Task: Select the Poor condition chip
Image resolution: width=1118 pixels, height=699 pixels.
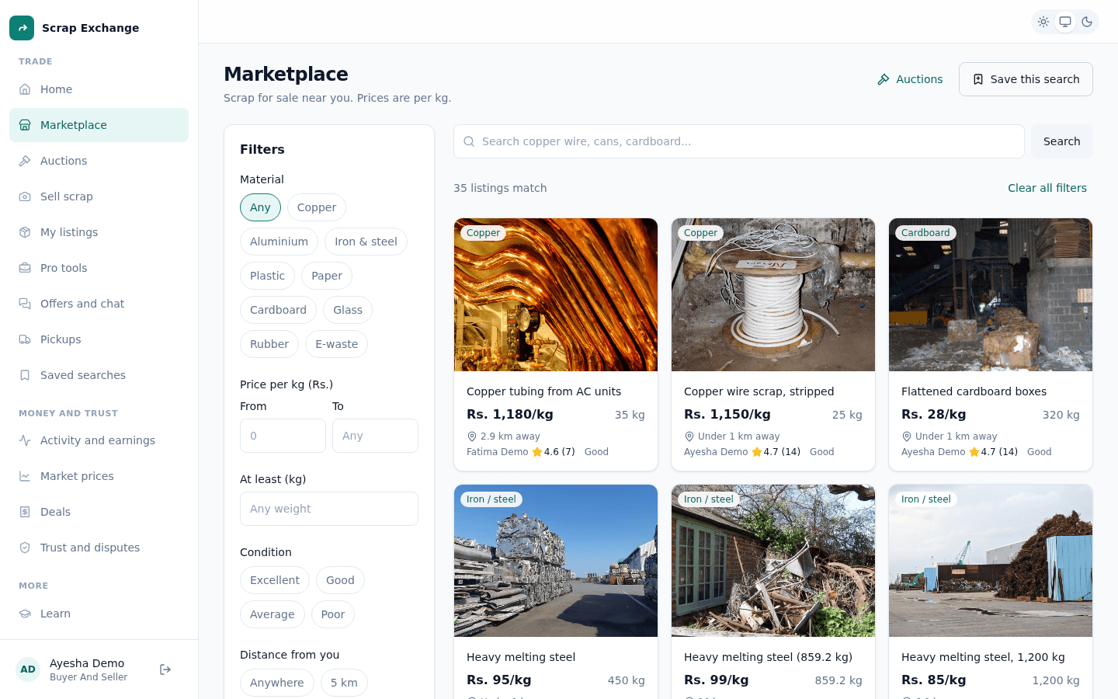Action: pos(333,614)
